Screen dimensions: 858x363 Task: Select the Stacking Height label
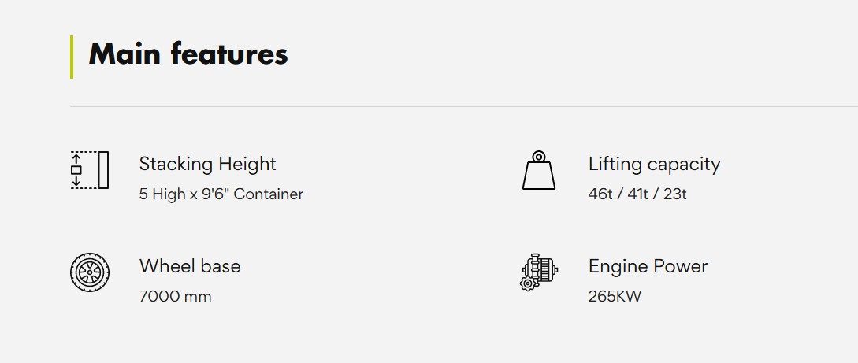coord(207,164)
